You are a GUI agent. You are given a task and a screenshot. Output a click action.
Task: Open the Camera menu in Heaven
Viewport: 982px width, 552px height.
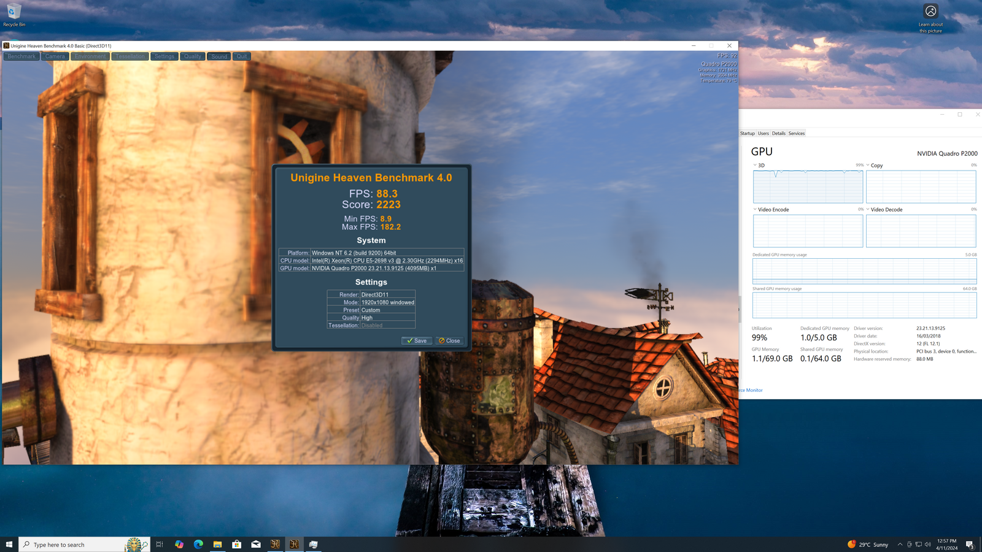[x=55, y=56]
